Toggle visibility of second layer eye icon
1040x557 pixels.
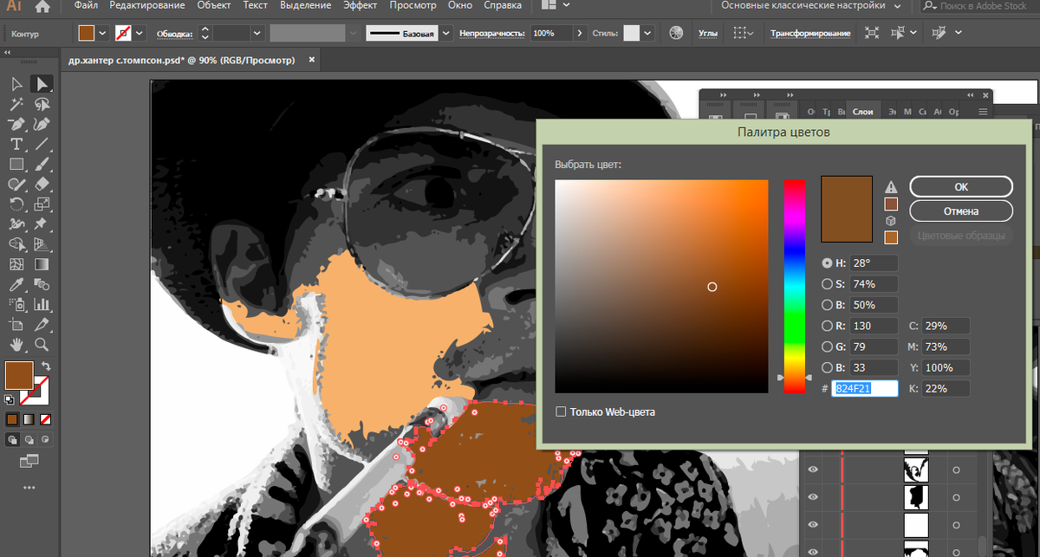[813, 497]
